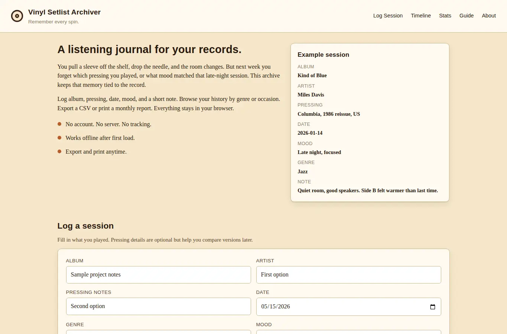This screenshot has width=507, height=334.
Task: Click the 'Fill in what you played' helper text
Action: 155,240
